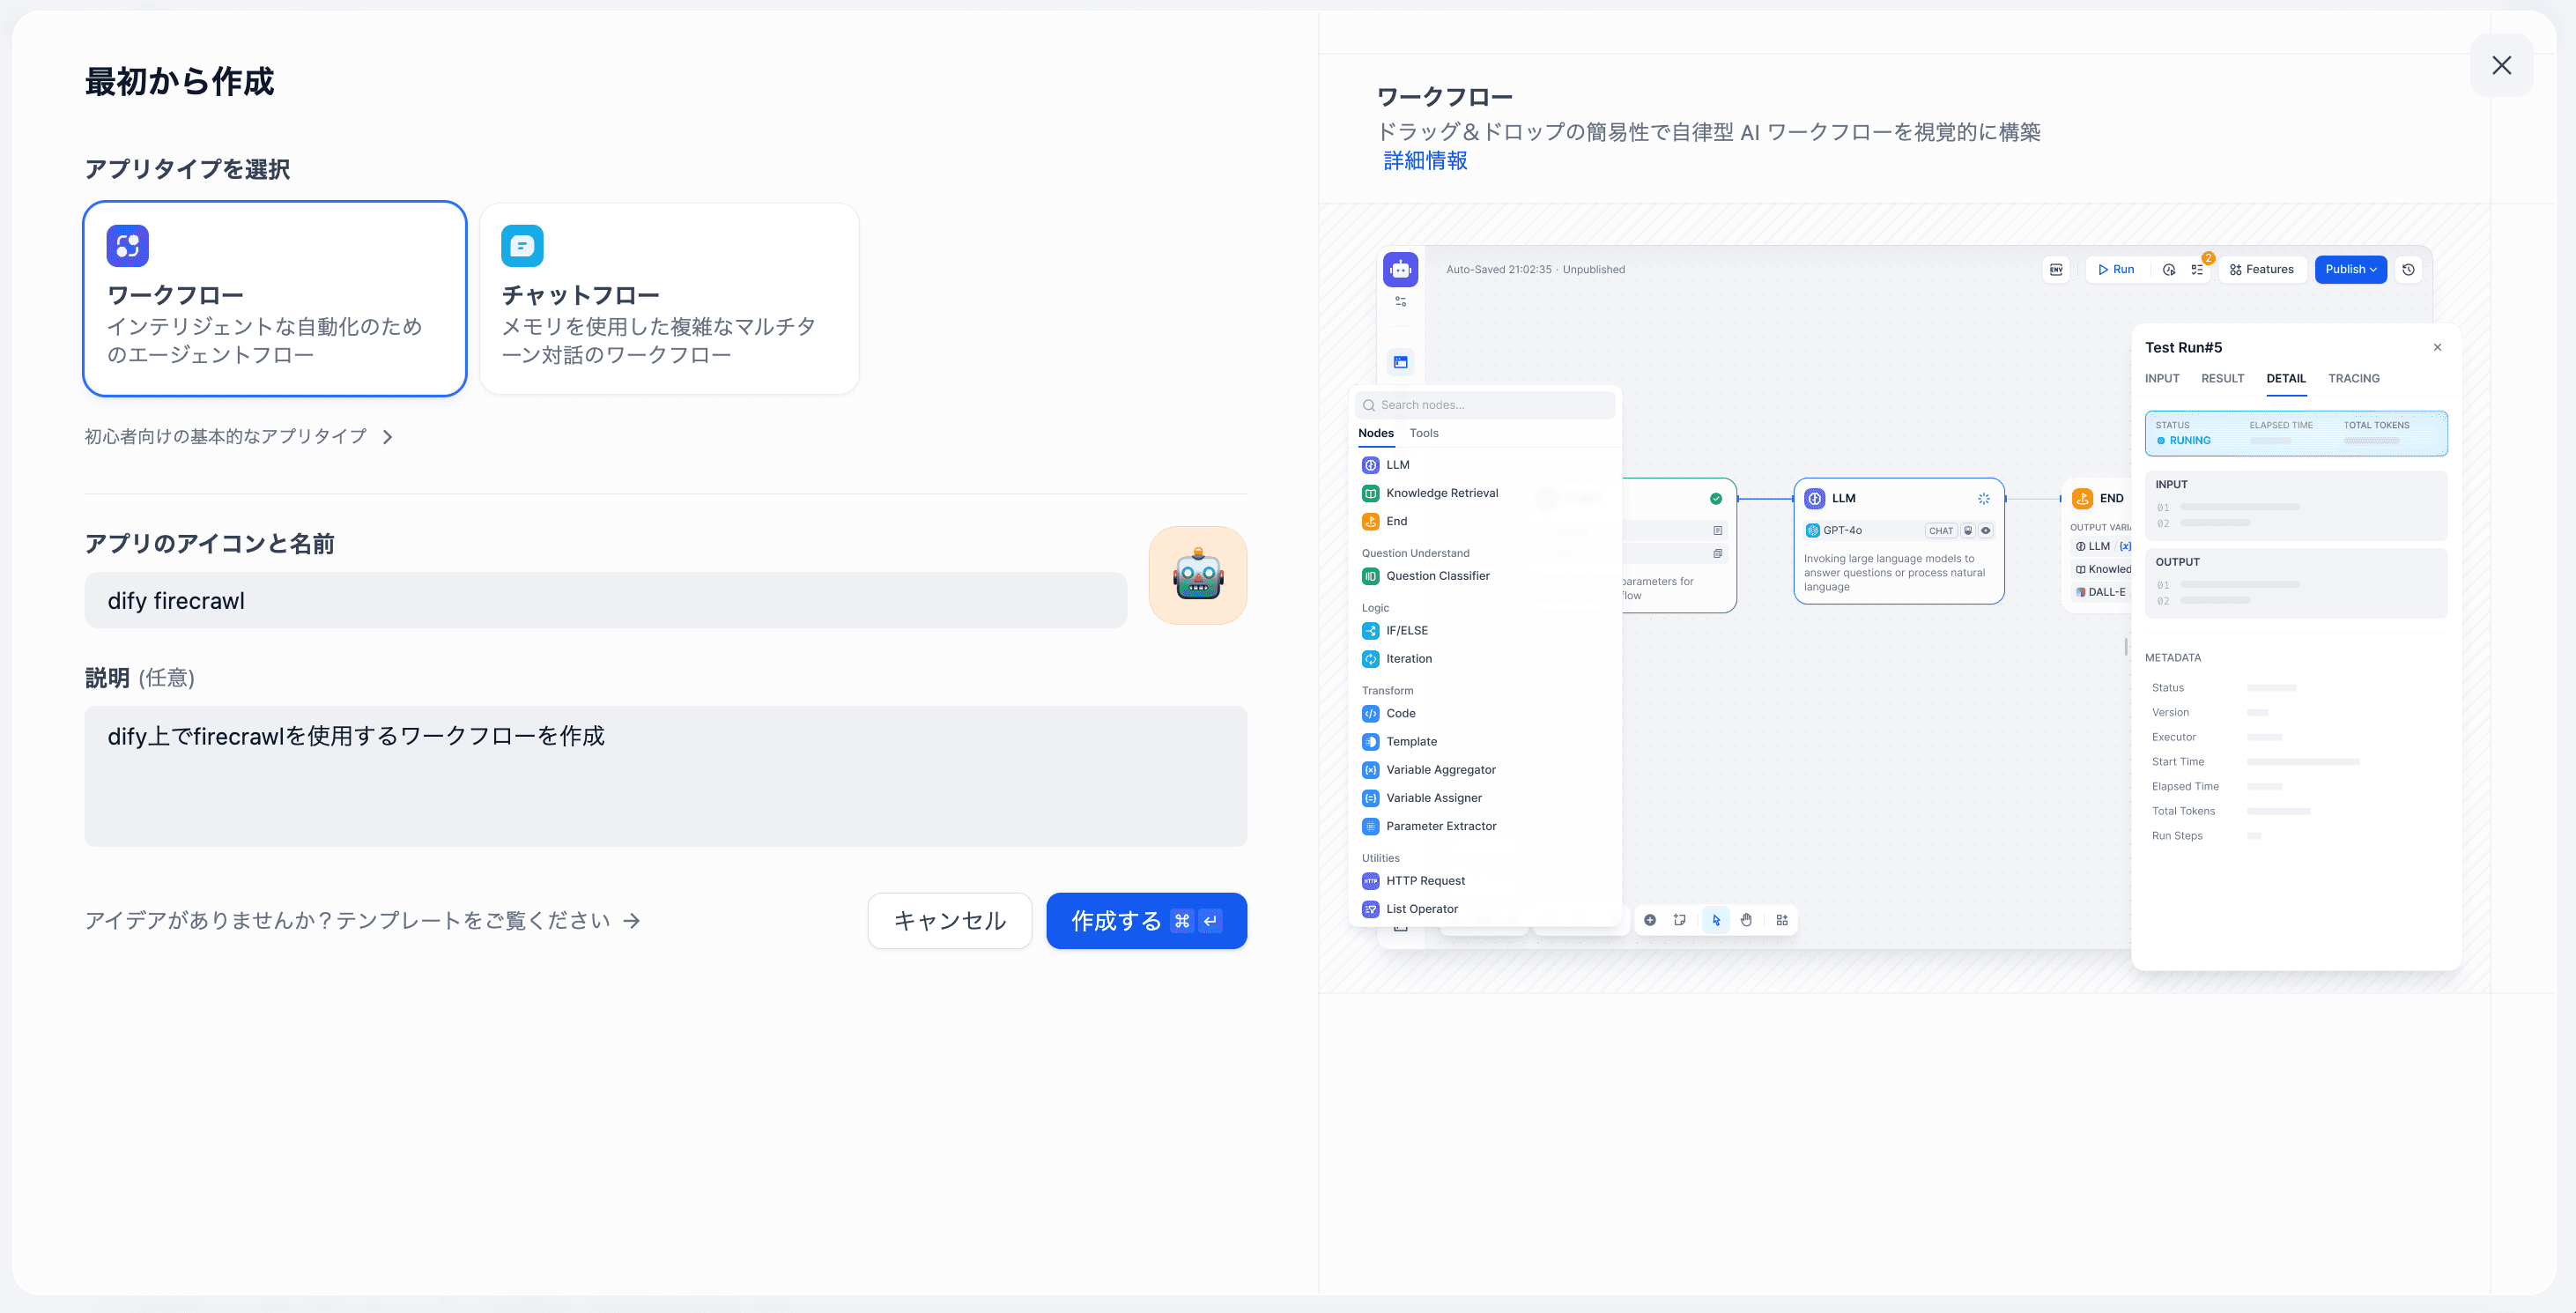Select the TRACING tab in Test Run
Image resolution: width=2576 pixels, height=1313 pixels.
tap(2353, 379)
